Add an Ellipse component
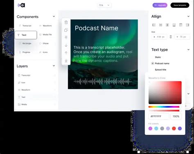The width and height of the screenshot is (194, 154). click(x=44, y=43)
